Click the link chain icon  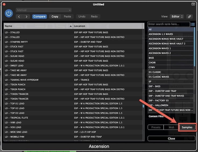(190, 16)
